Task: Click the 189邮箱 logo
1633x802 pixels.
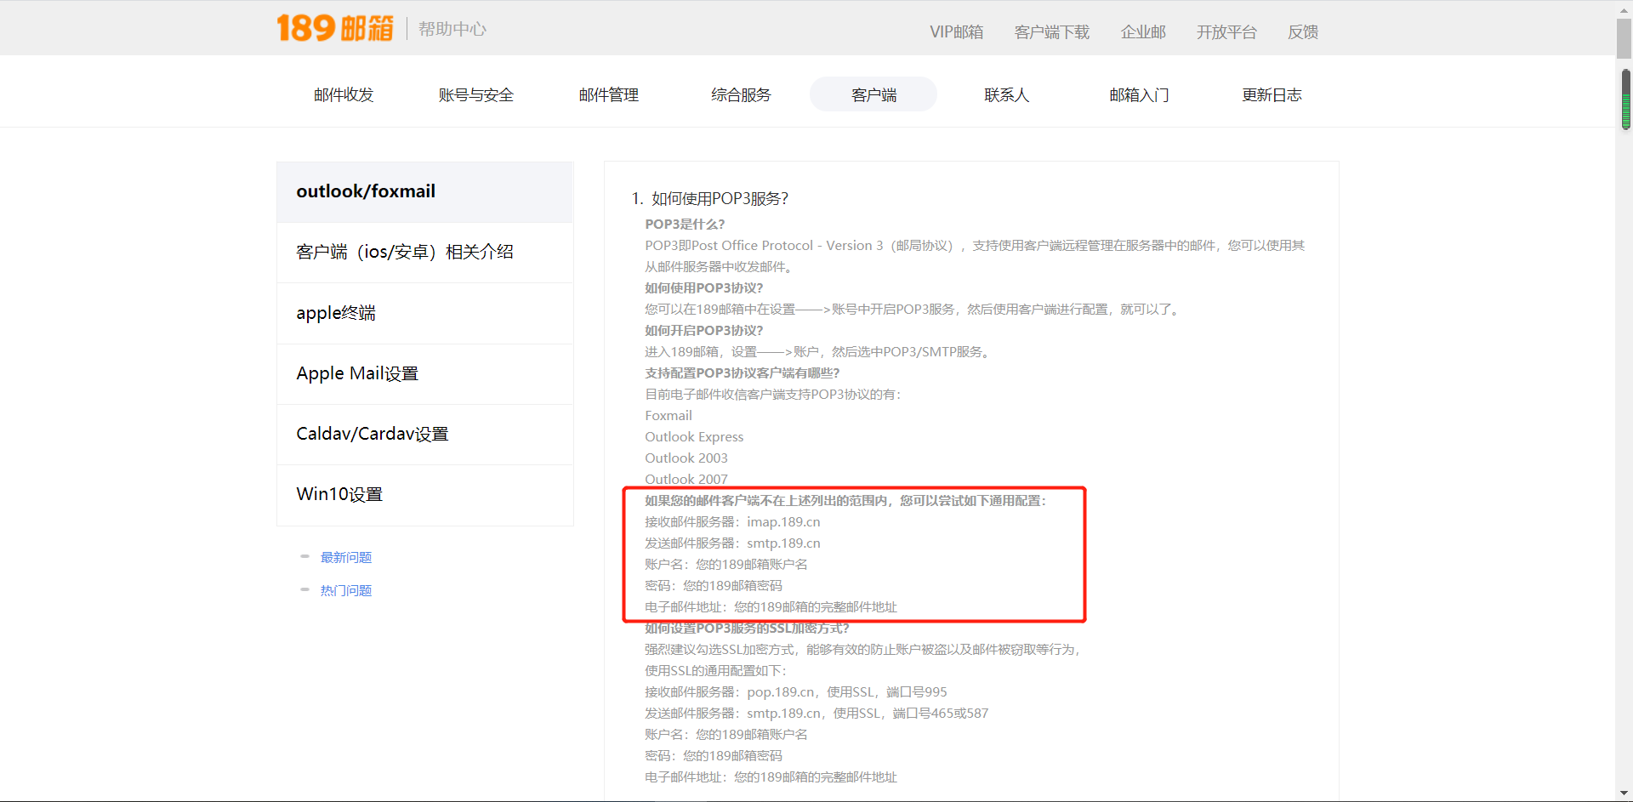Action: point(335,28)
